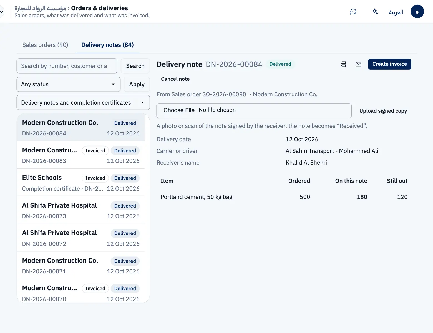
Task: Collapse the sidebar chevron at top left
Action: (2, 12)
